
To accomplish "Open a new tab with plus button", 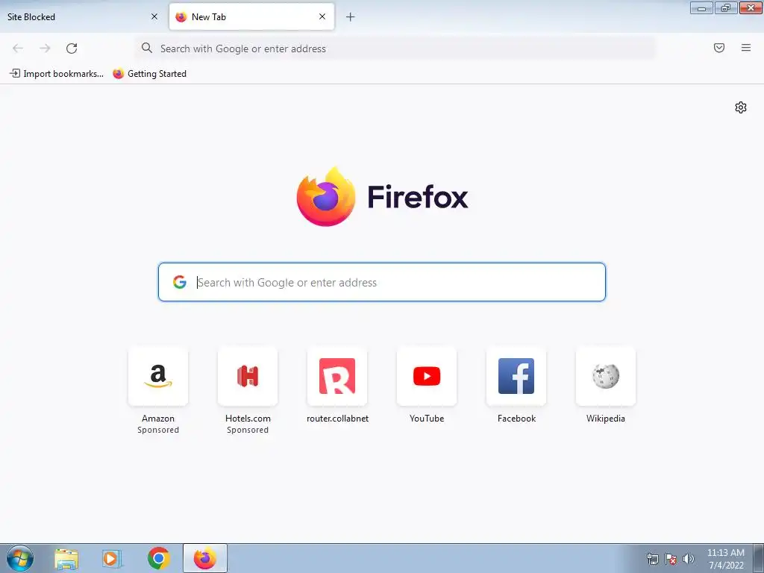I will point(350,17).
